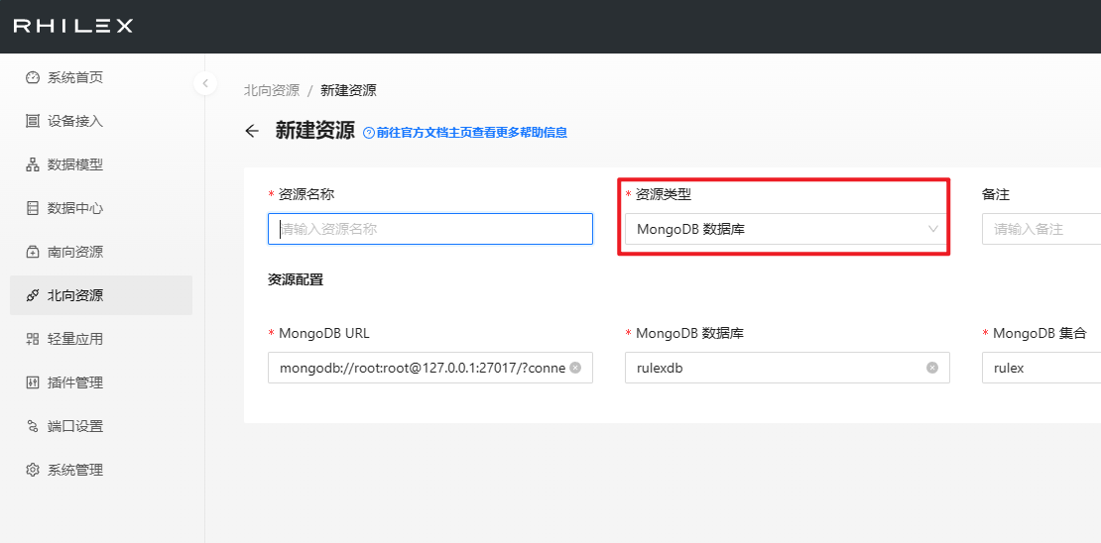Click the MongoDB 集合 input containing rulex
Image resolution: width=1101 pixels, height=543 pixels.
(x=1041, y=368)
